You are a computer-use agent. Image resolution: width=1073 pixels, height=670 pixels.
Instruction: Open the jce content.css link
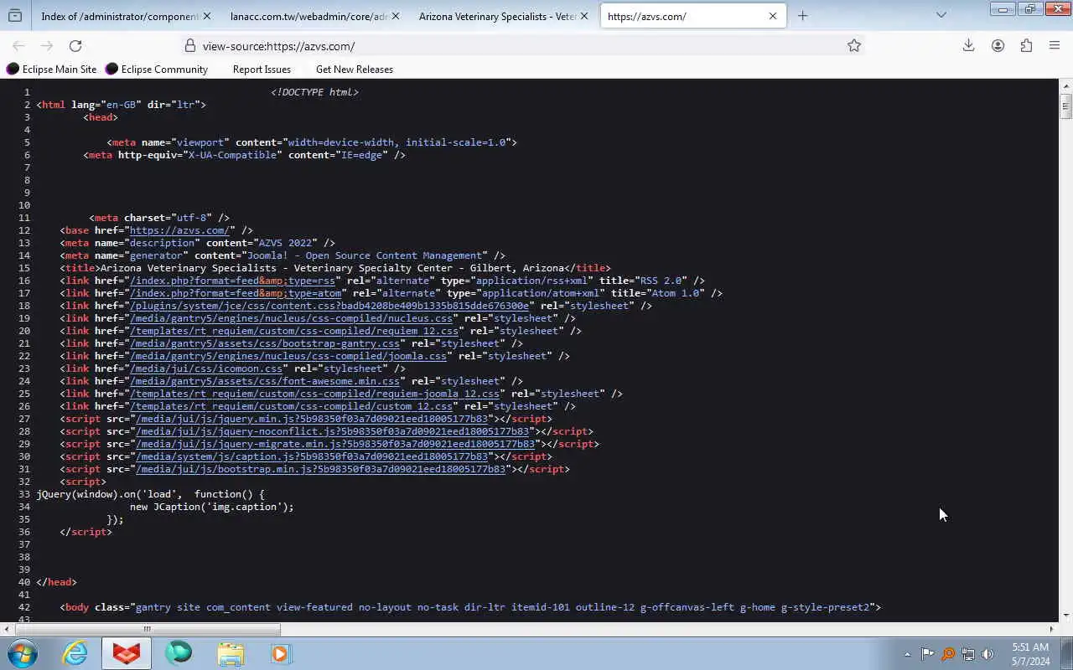point(329,306)
